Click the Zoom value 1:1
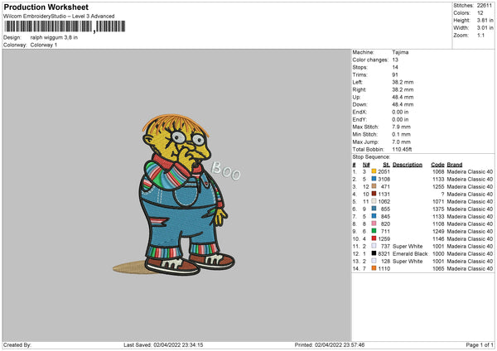The width and height of the screenshot is (497, 351). click(480, 35)
